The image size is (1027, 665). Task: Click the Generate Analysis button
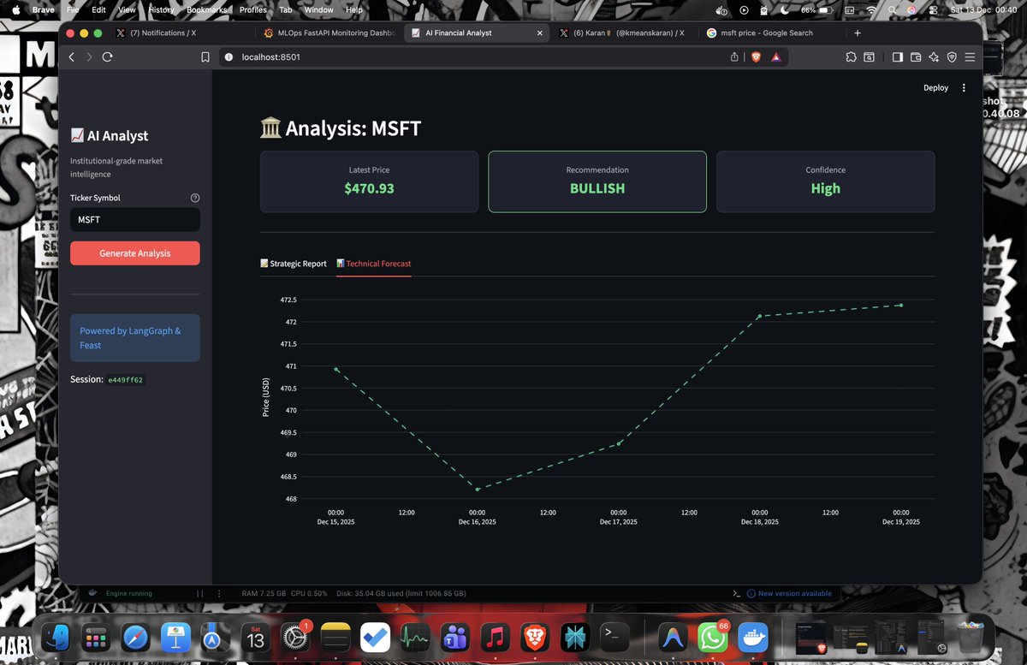pyautogui.click(x=134, y=252)
